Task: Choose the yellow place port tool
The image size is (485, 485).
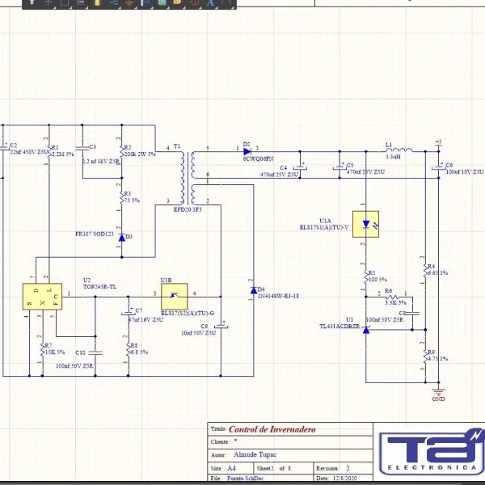Action: [x=178, y=2]
